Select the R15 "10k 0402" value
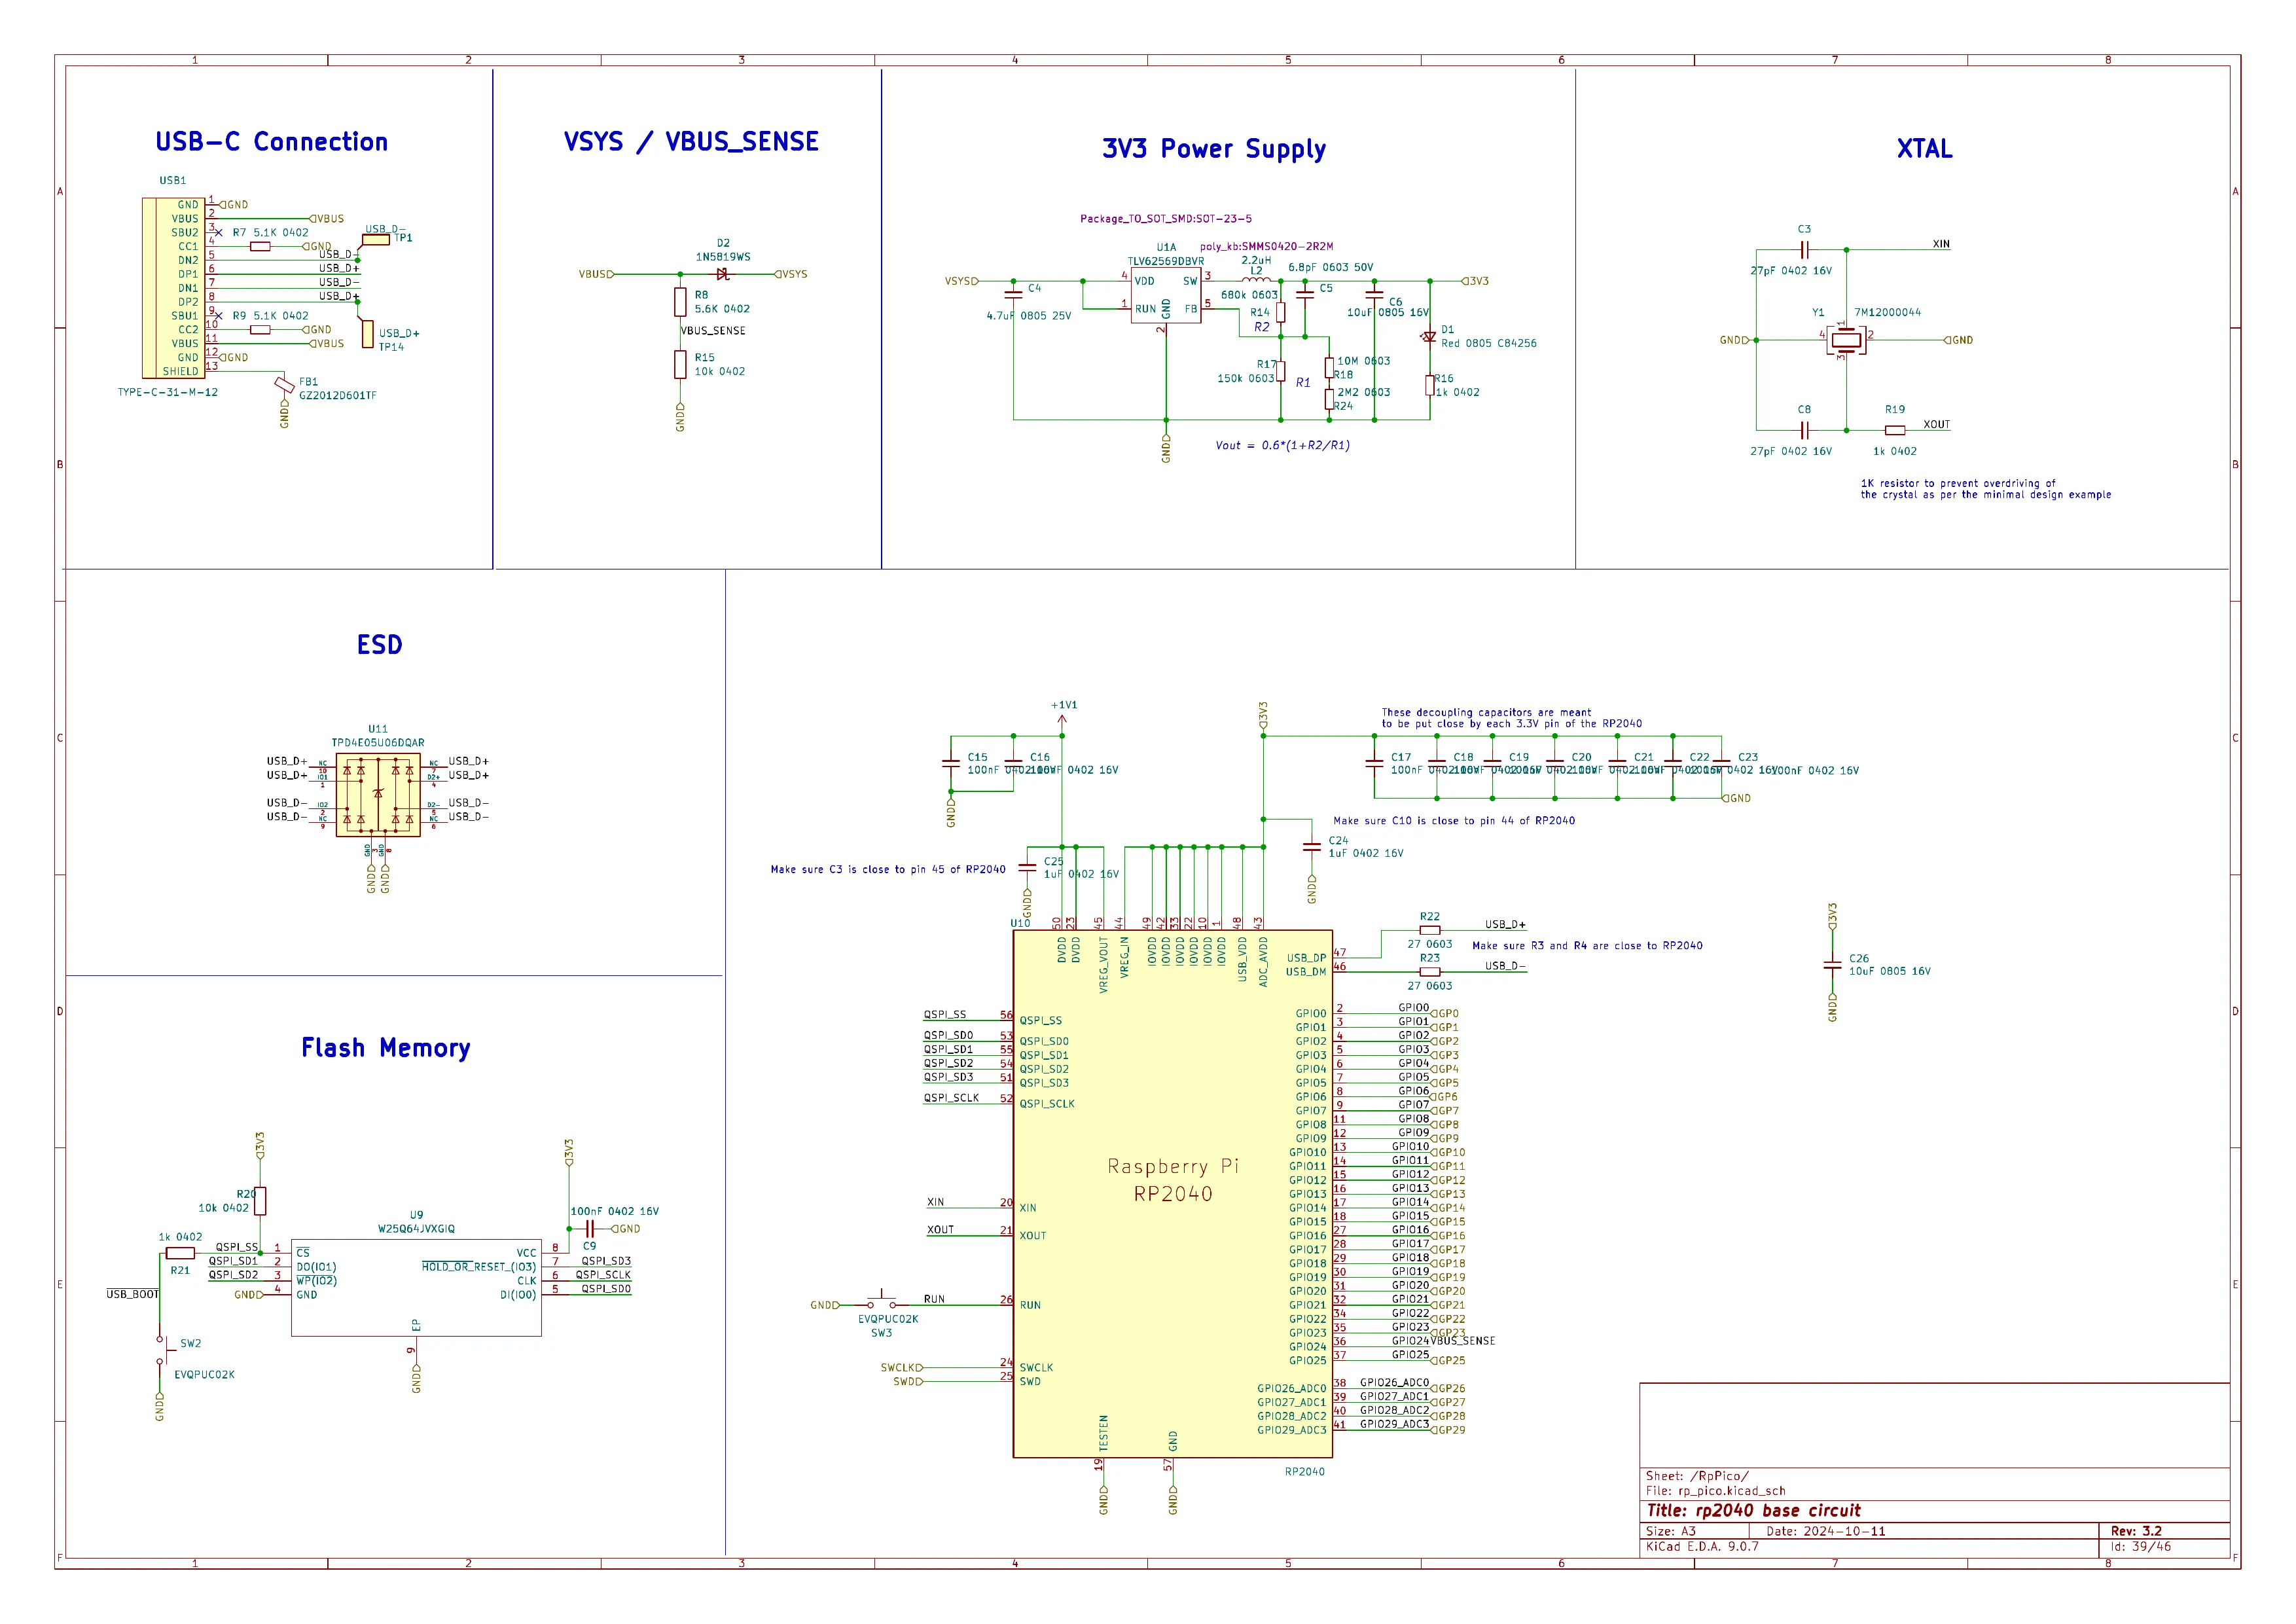Viewport: 2296px width, 1624px height. tap(720, 372)
